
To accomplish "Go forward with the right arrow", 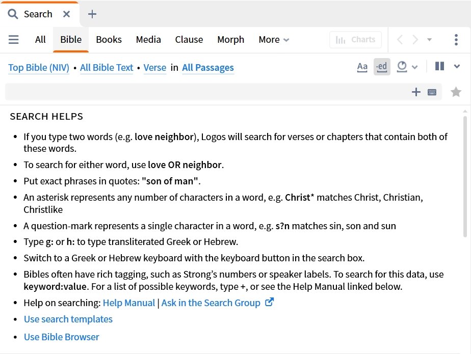I will [x=415, y=40].
